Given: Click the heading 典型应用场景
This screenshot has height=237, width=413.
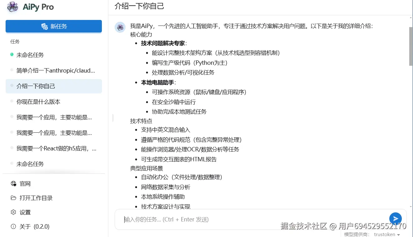Looking at the screenshot, I should 147,168.
